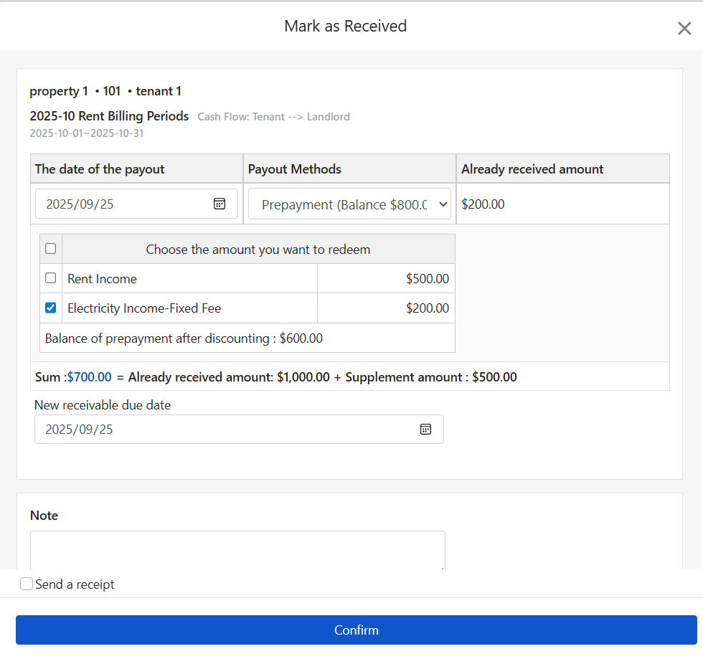The image size is (703, 659).
Task: Enable the Send a receipt checkbox
Action: [27, 584]
